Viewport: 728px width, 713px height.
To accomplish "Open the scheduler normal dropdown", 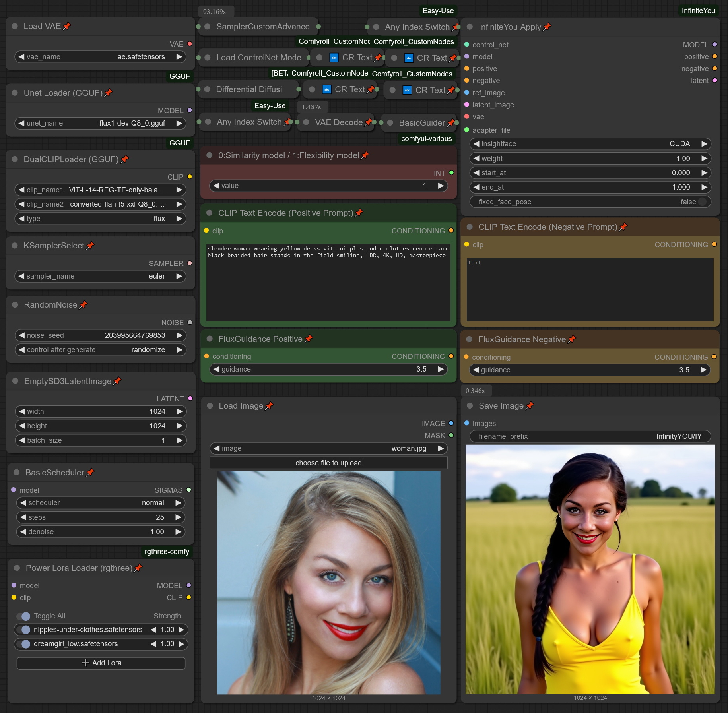I will click(x=101, y=503).
